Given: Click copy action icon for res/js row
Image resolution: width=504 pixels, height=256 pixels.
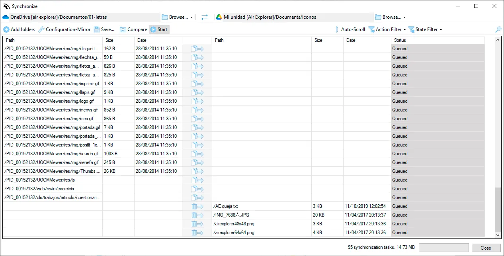Looking at the screenshot, I should point(197,180).
